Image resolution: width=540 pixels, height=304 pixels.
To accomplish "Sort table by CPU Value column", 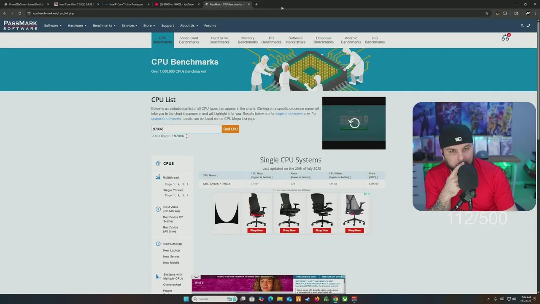I will (340, 175).
